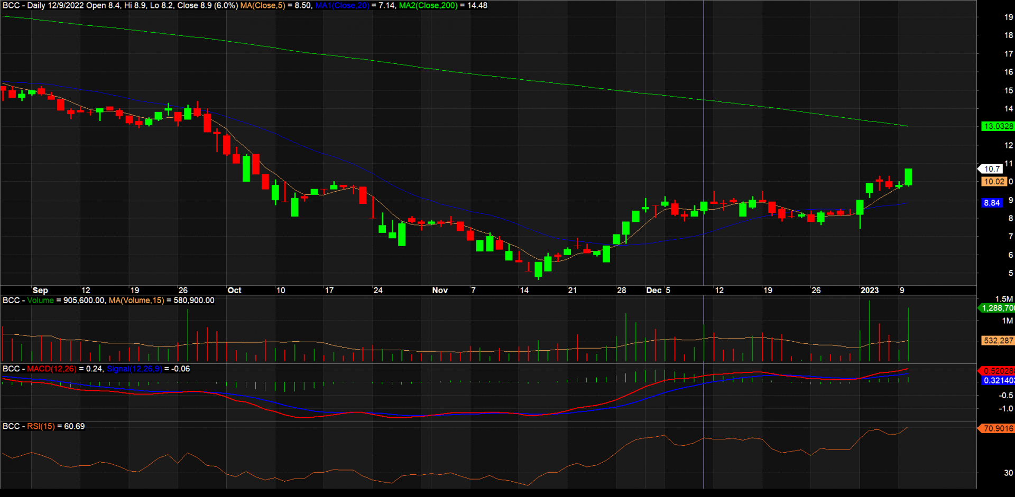1015x497 pixels.
Task: Select the MA(Volume,15) legend label
Action: pos(136,301)
